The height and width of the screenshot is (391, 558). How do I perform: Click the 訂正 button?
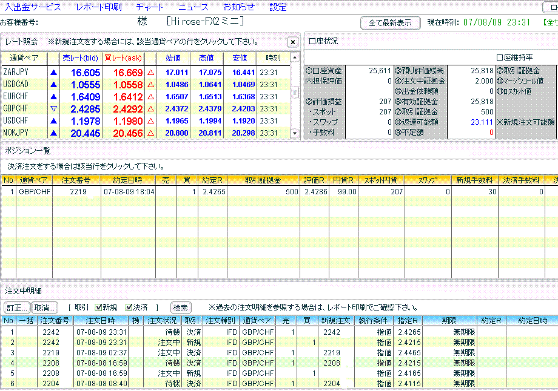click(17, 307)
